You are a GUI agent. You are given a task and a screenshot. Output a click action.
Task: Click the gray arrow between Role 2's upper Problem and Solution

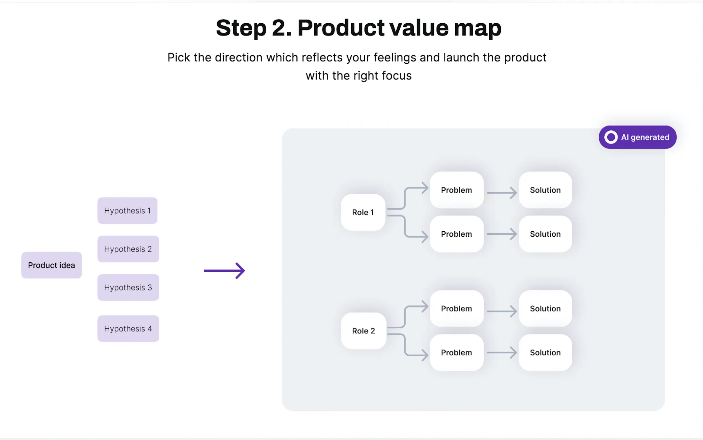[x=502, y=311]
